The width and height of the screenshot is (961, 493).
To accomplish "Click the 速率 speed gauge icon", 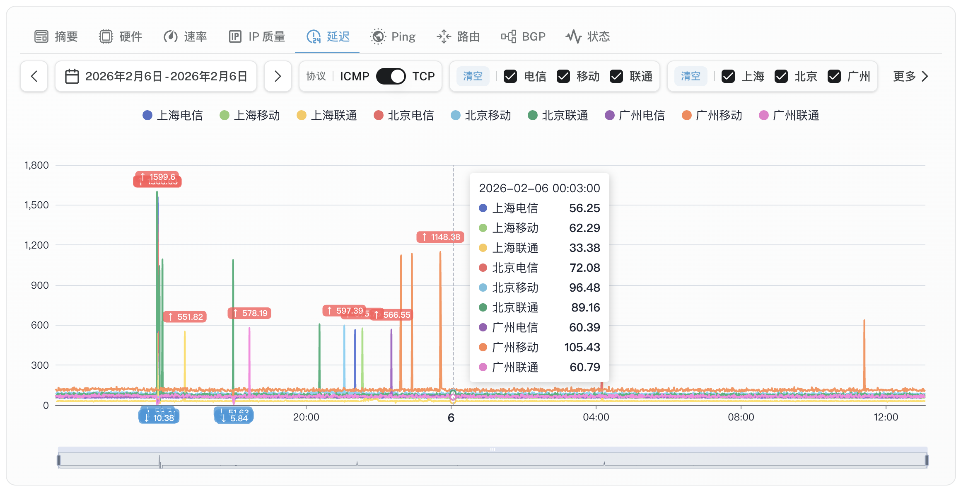I will coord(170,36).
